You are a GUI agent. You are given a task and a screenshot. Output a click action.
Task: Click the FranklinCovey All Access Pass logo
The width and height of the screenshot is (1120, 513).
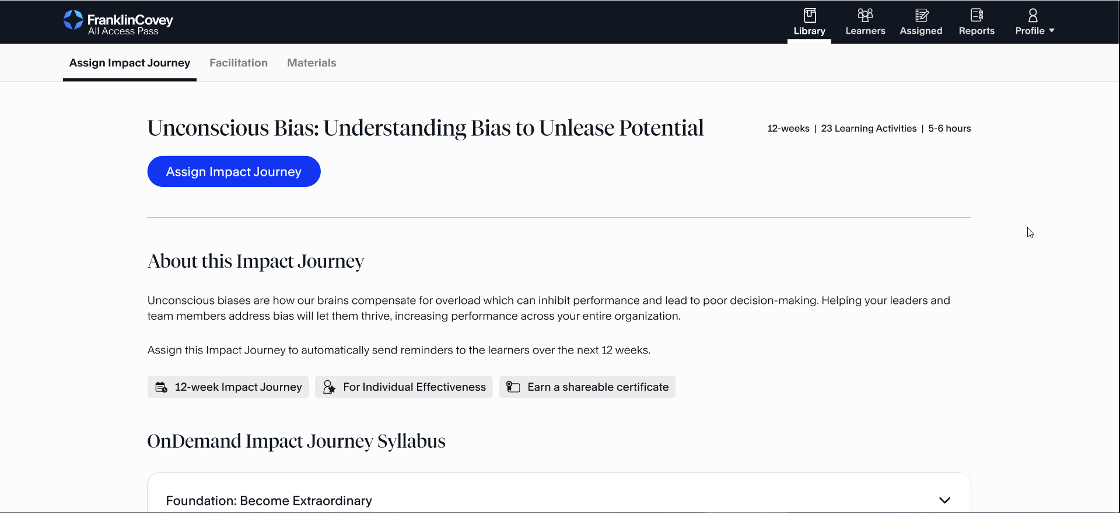118,22
